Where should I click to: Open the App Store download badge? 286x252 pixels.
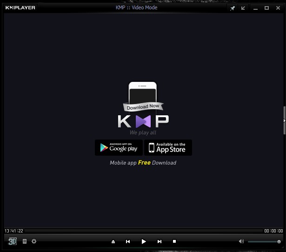(168, 147)
